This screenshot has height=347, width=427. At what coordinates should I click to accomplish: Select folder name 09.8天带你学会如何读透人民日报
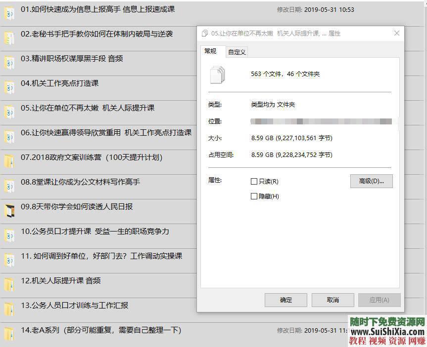click(77, 207)
